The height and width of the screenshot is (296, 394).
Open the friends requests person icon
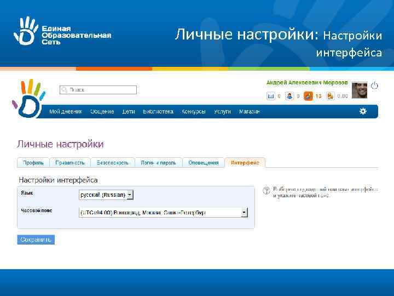tap(289, 96)
